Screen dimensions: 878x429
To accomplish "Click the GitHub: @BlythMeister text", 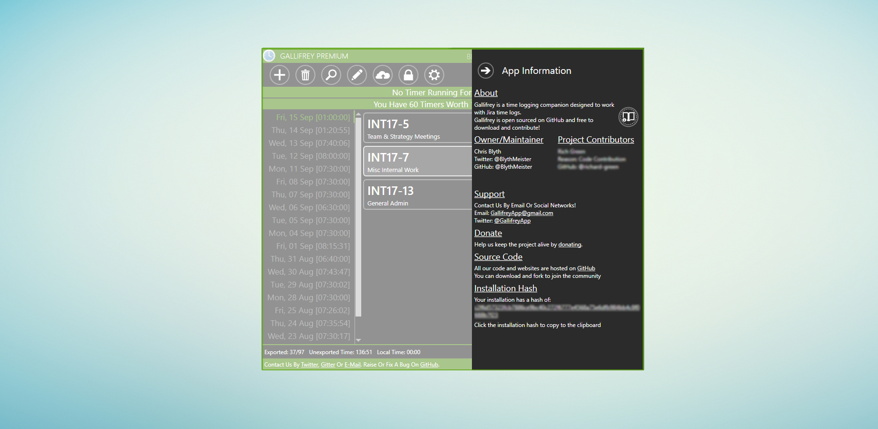I will [x=503, y=167].
